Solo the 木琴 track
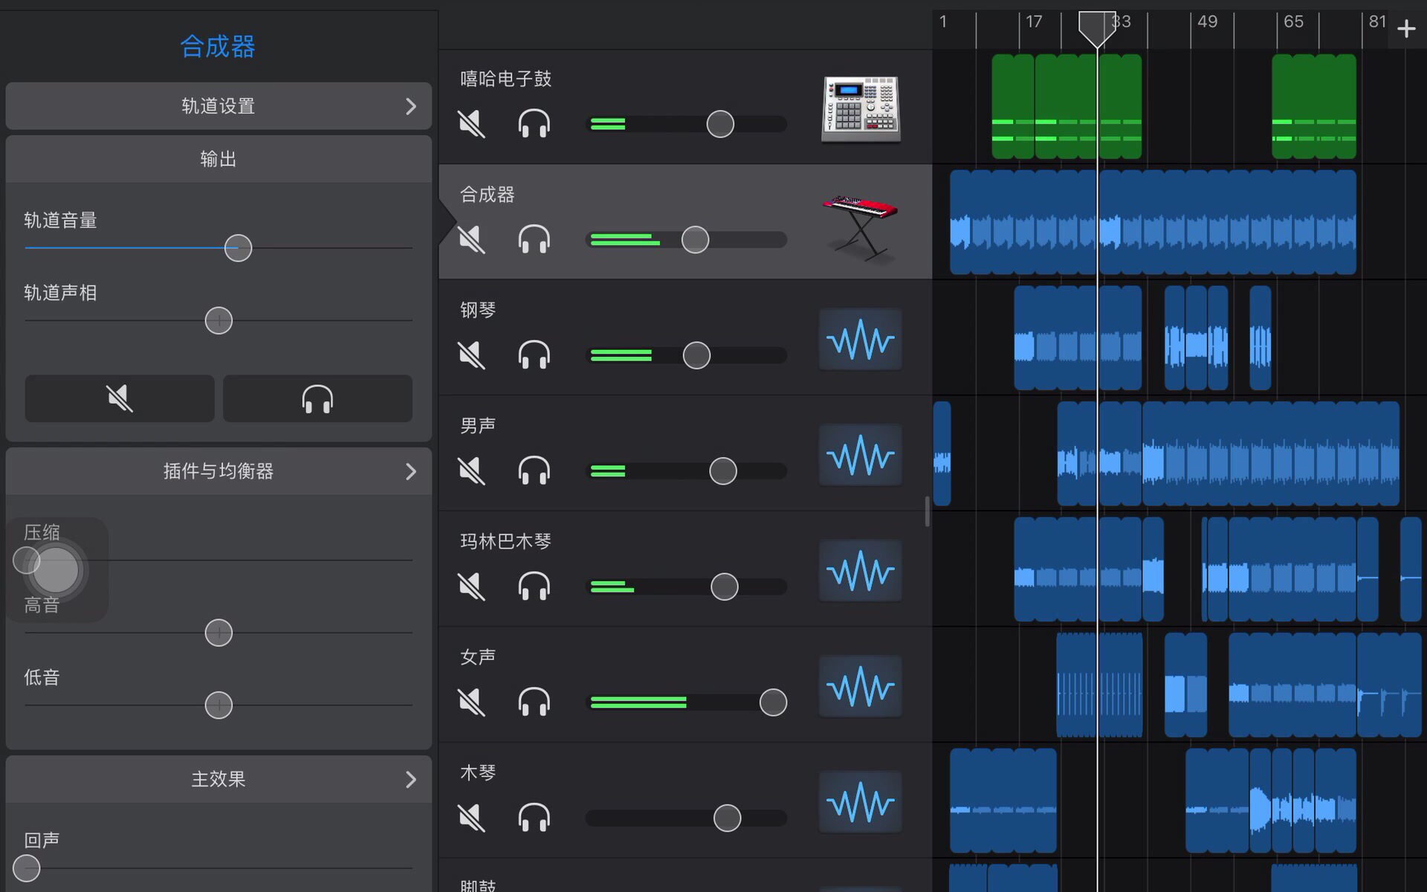 [534, 818]
